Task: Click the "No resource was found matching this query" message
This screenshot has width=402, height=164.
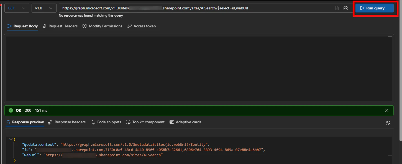Action: (91, 16)
